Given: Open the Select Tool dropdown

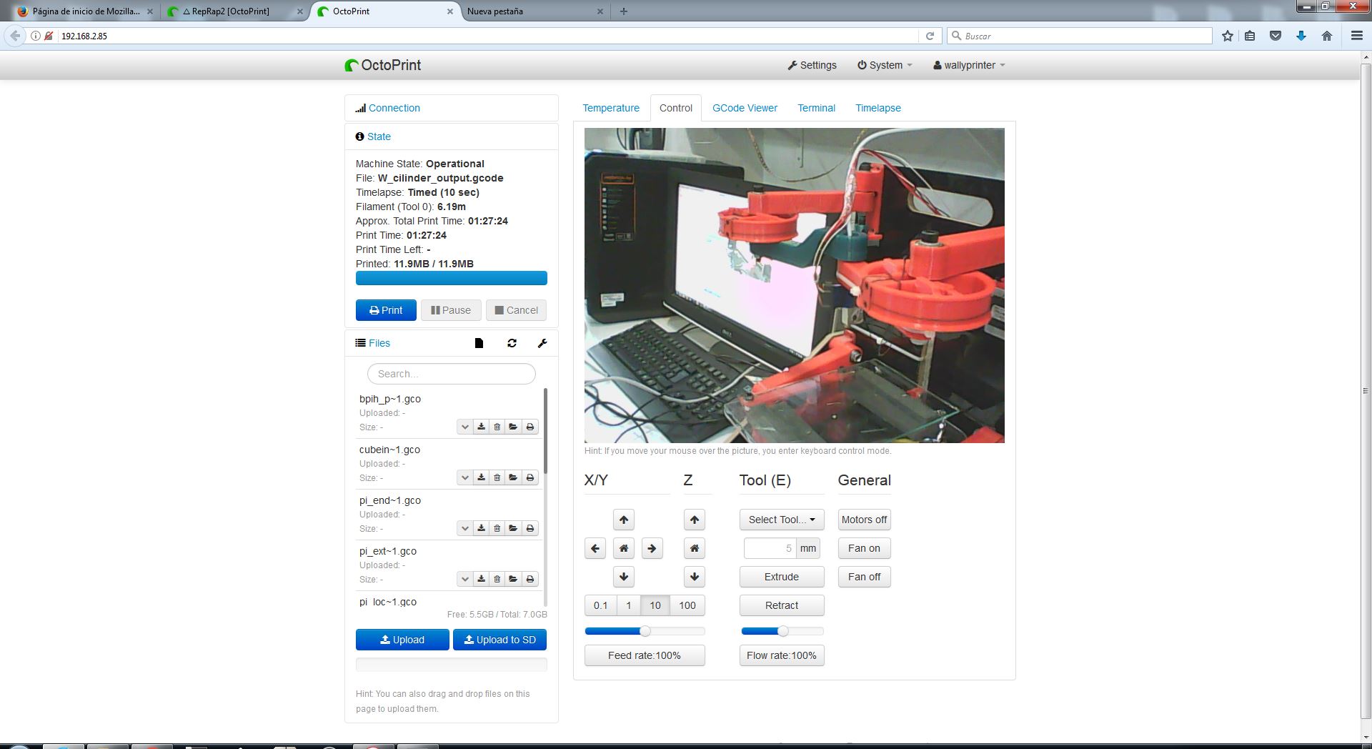Looking at the screenshot, I should pyautogui.click(x=782, y=520).
